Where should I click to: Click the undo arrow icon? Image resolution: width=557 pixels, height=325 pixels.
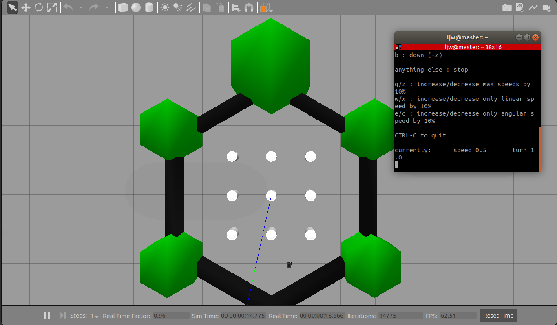click(68, 7)
